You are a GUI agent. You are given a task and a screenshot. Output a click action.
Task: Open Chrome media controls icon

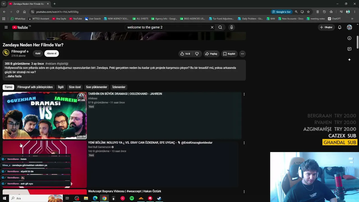[x=341, y=12]
